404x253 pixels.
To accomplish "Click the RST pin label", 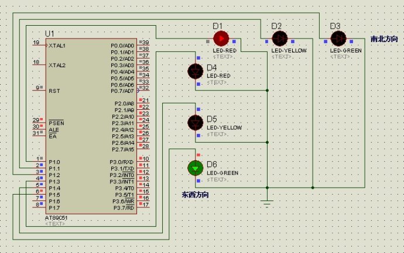I will tap(54, 91).
